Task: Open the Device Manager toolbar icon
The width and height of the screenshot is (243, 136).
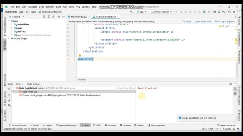Action: coord(219,12)
